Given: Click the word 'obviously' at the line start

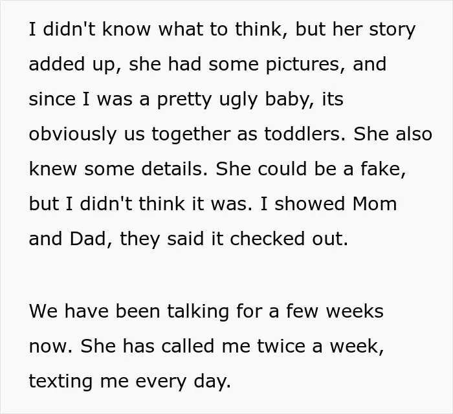Looking at the screenshot, I should [72, 135].
